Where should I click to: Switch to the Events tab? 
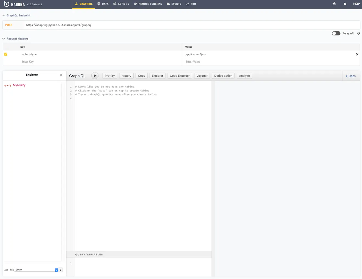(x=174, y=4)
